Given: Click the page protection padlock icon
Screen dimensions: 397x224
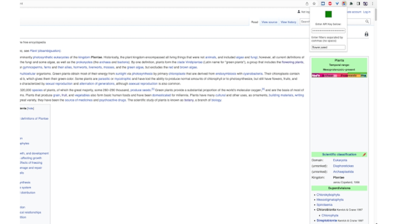Looking at the screenshot, I should [x=366, y=34].
